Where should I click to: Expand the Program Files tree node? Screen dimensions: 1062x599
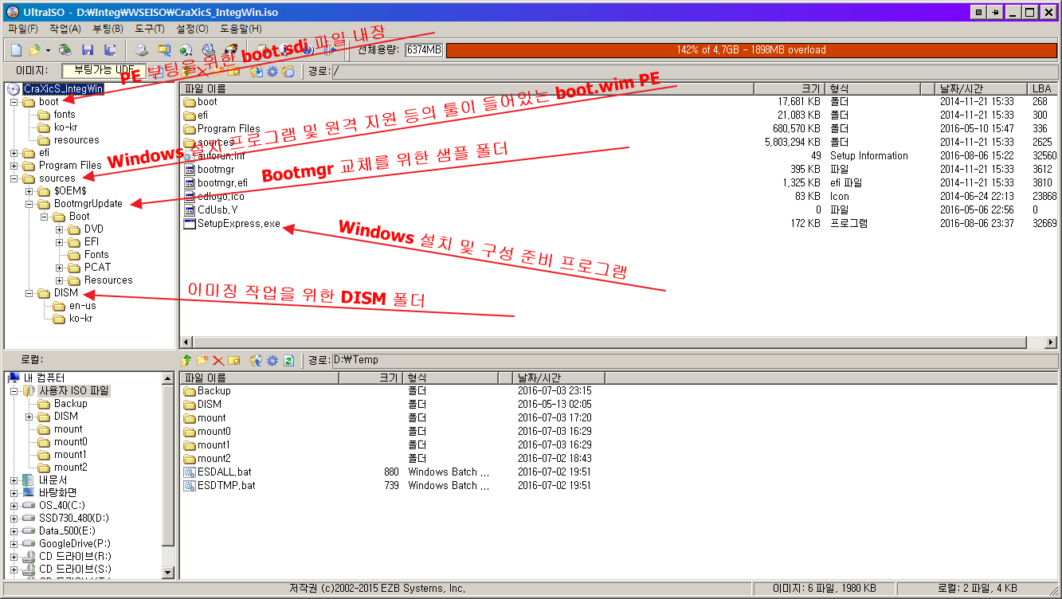point(14,166)
